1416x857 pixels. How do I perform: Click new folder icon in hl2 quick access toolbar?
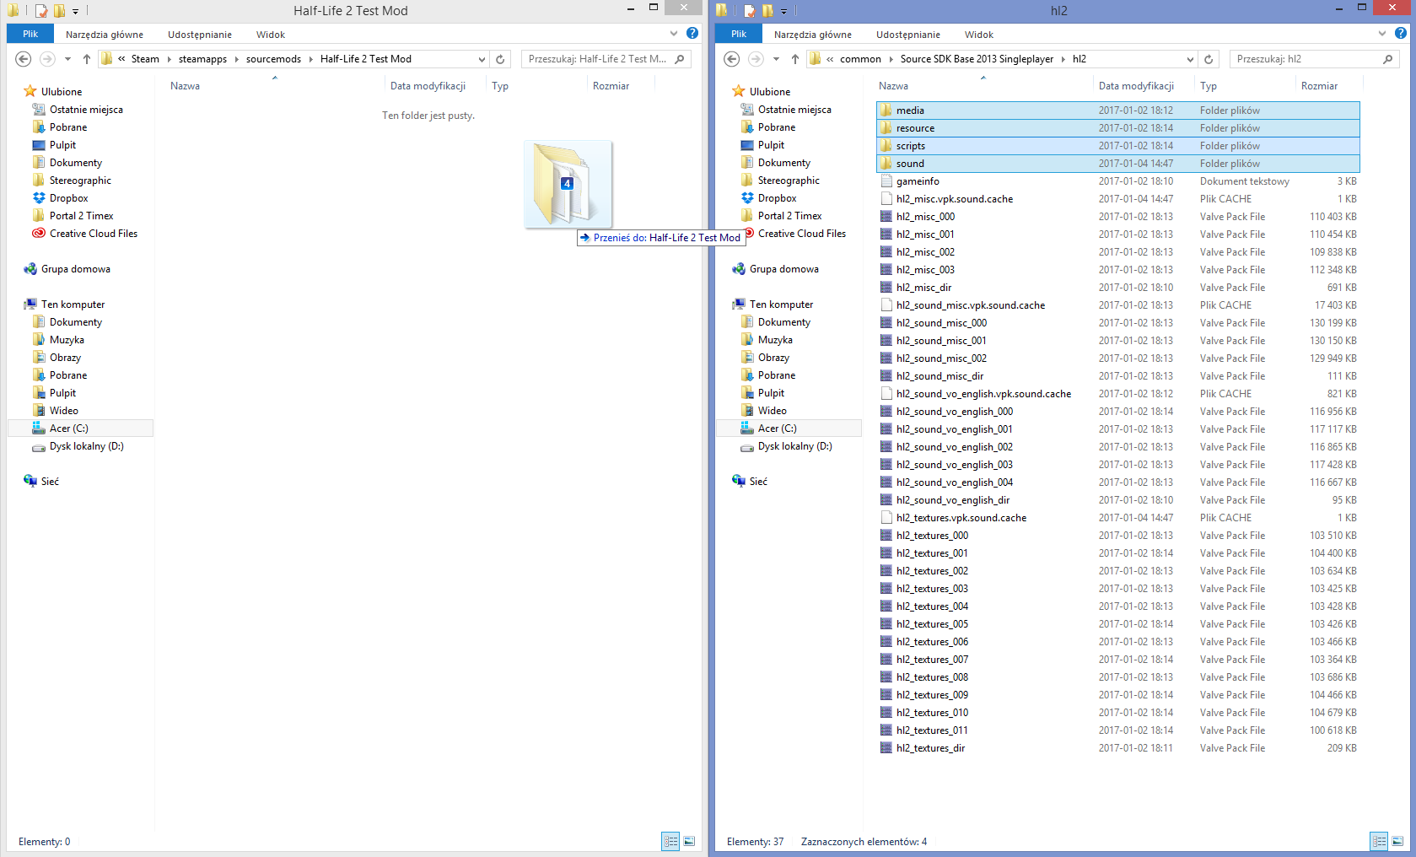tap(767, 11)
